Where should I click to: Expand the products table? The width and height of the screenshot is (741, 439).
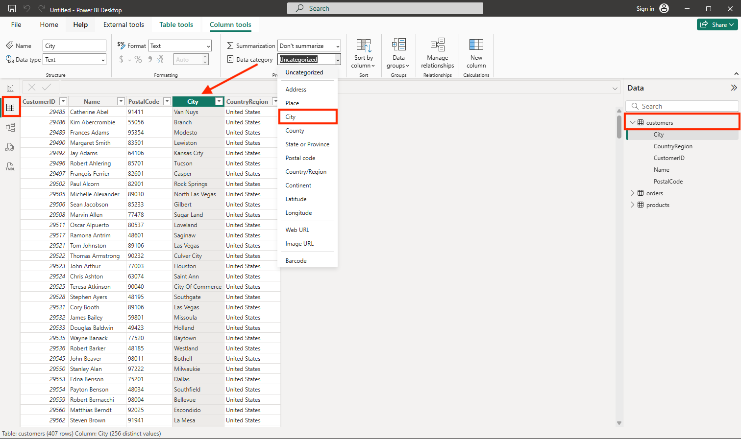point(633,205)
